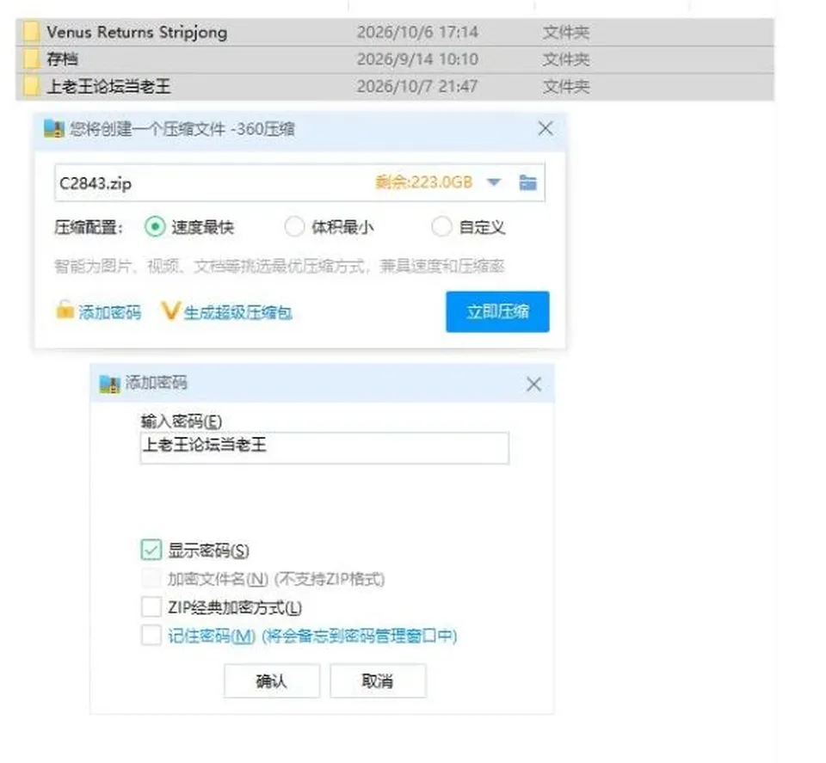
Task: Click the 立即压缩 button
Action: point(497,311)
